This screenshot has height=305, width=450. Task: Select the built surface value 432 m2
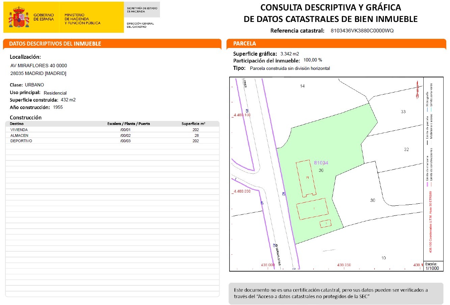68,100
